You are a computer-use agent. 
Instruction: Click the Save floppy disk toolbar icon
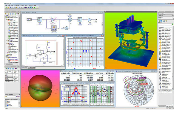pyautogui.click(x=10, y=7)
